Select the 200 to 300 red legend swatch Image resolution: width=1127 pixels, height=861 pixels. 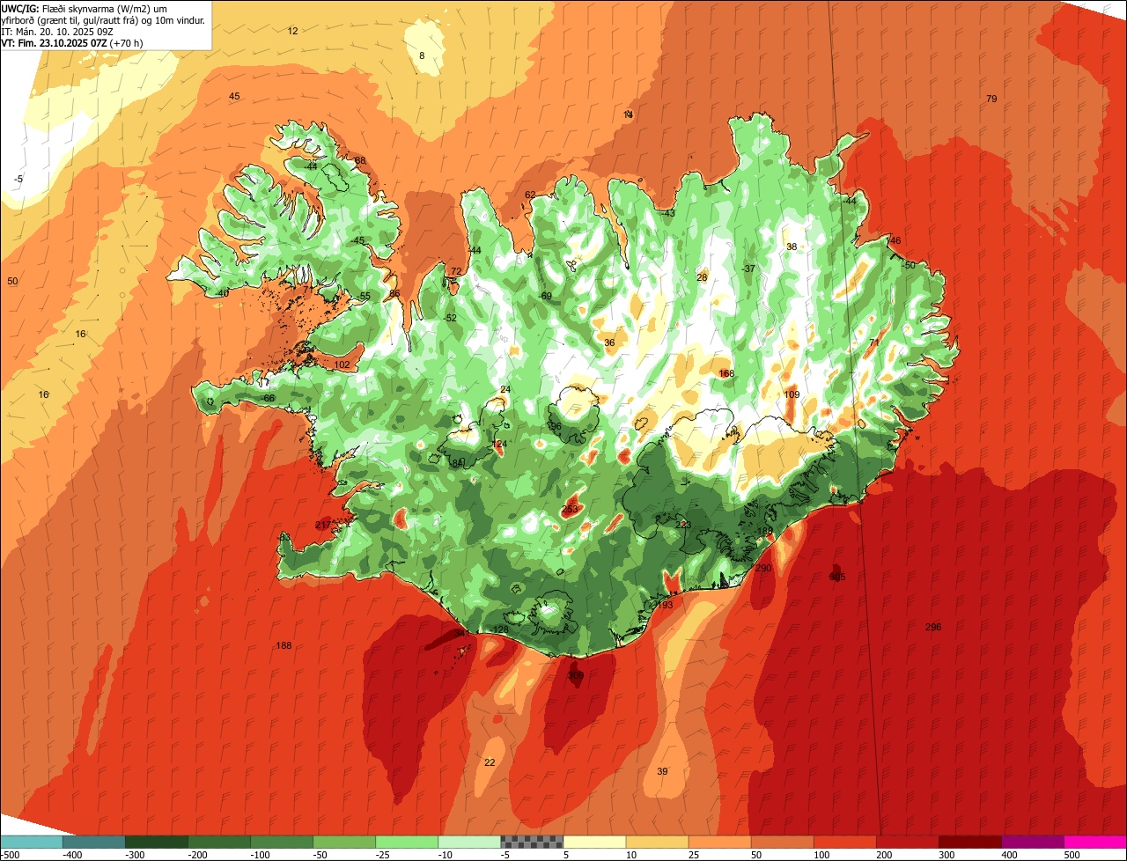[x=906, y=842]
